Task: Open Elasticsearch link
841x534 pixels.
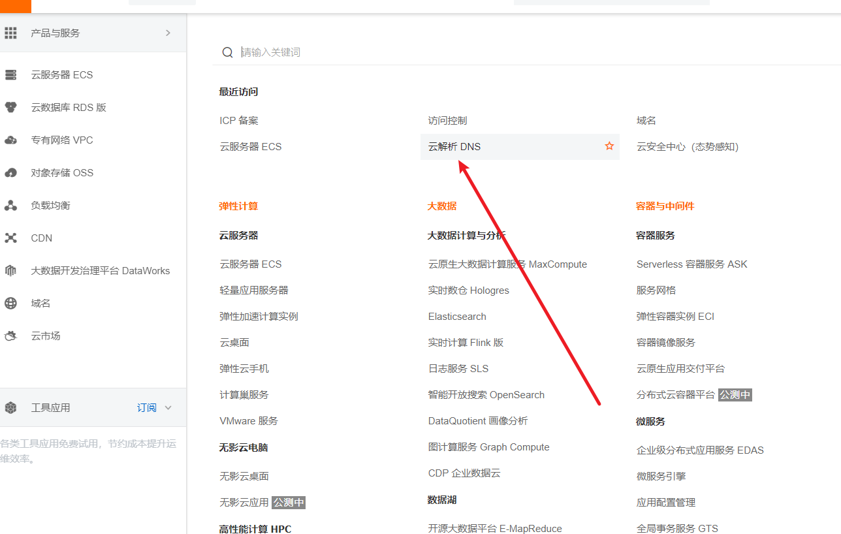Action: tap(457, 317)
